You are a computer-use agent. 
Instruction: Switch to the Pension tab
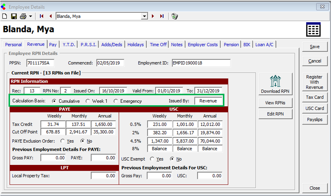(x=231, y=44)
